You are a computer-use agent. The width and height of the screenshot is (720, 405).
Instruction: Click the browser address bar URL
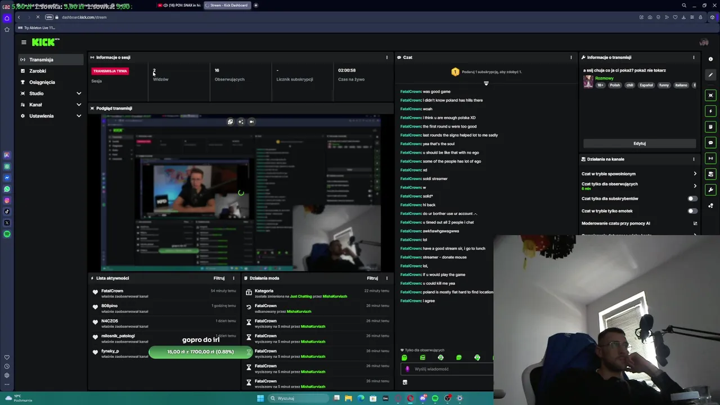[x=84, y=17]
